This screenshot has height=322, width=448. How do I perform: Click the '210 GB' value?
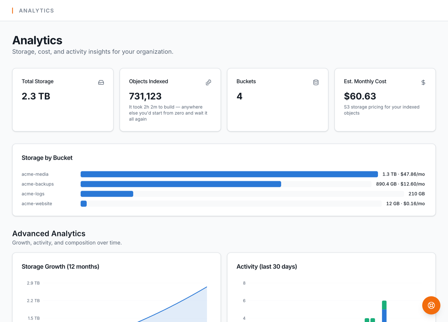[x=417, y=194]
